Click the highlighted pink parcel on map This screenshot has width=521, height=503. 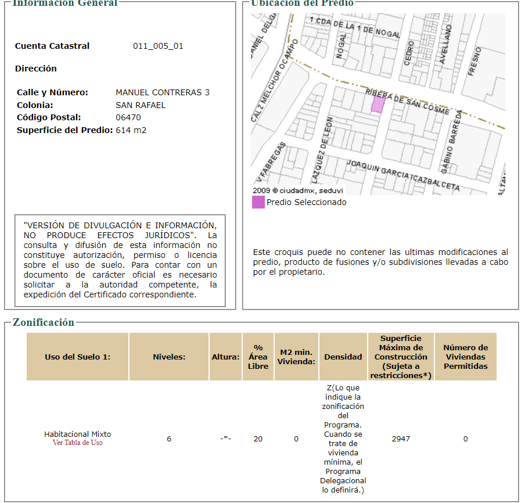378,105
